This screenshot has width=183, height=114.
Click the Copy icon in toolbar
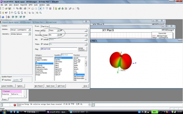coord(17,9)
